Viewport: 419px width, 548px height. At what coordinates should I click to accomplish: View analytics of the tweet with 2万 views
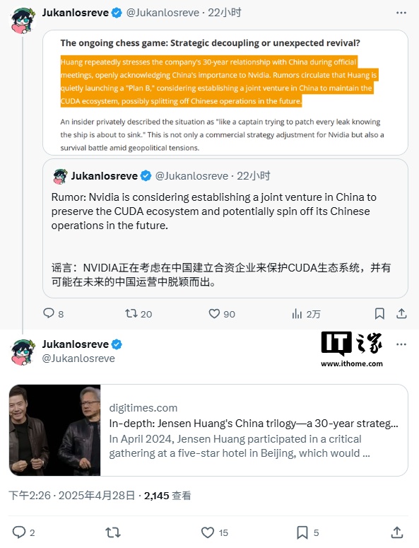(x=306, y=314)
